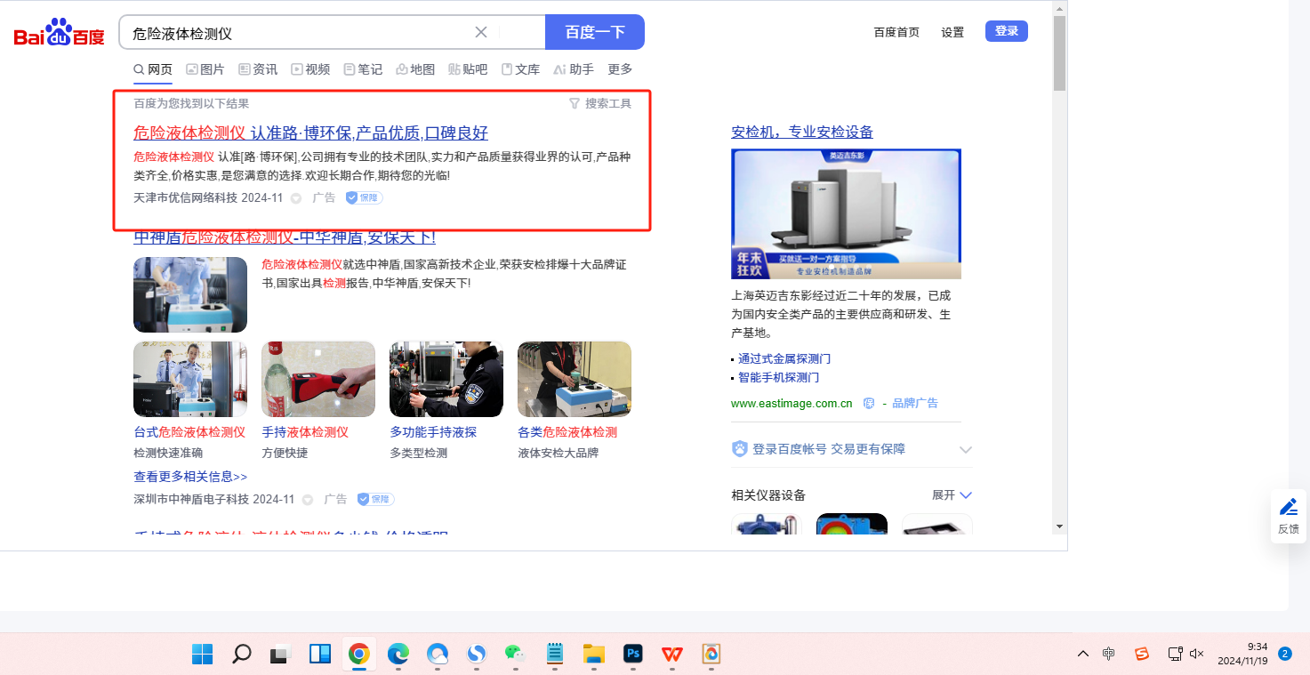Open the AI 助手 tab

(574, 69)
